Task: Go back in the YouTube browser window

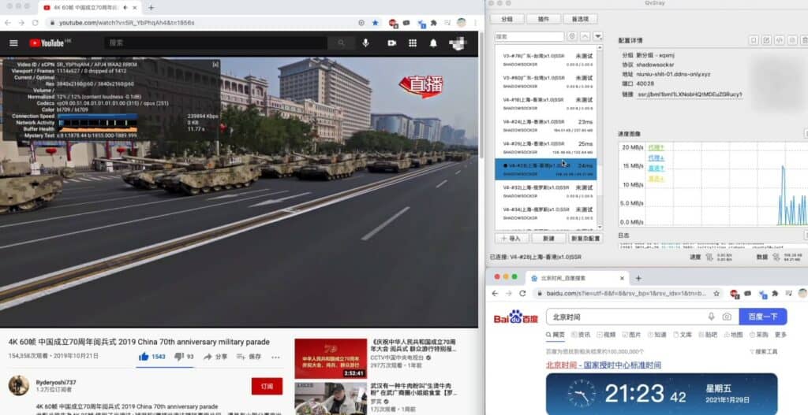Action: click(x=8, y=23)
